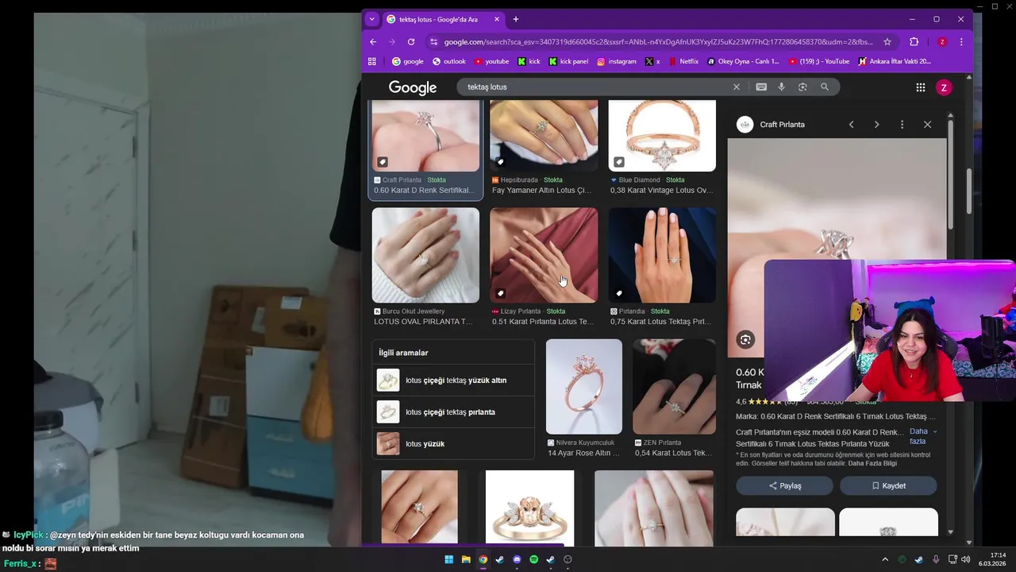Open the Burcu Okut Jewellery ring image

[425, 255]
